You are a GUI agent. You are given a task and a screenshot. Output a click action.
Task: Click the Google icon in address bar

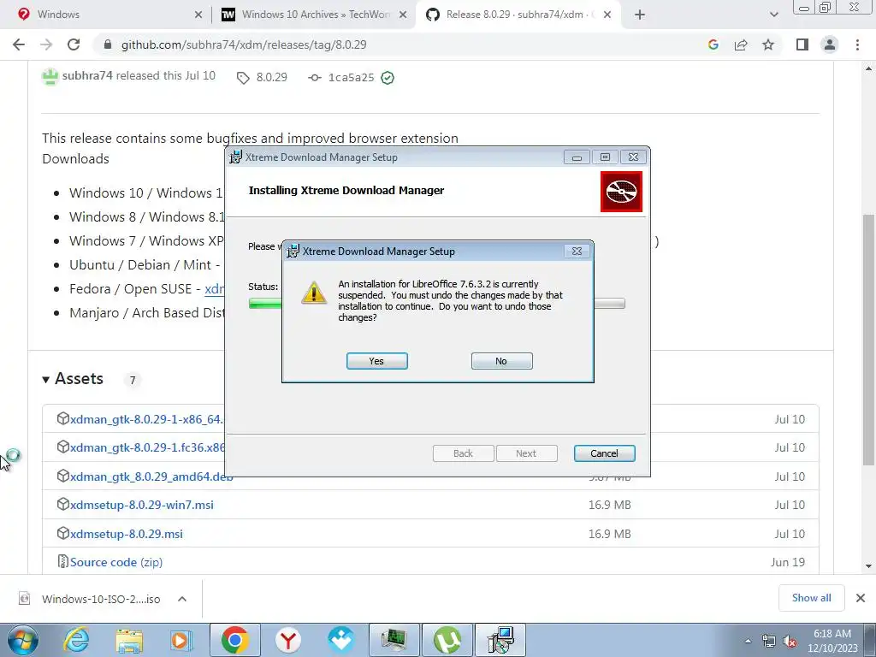point(713,44)
